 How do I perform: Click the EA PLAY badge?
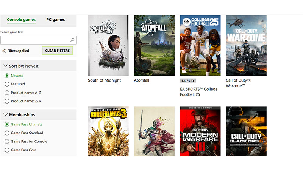[x=188, y=81]
